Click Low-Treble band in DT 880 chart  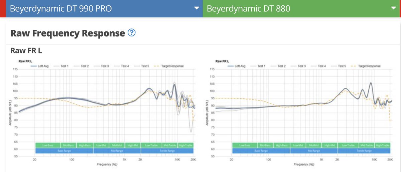tap(348, 145)
